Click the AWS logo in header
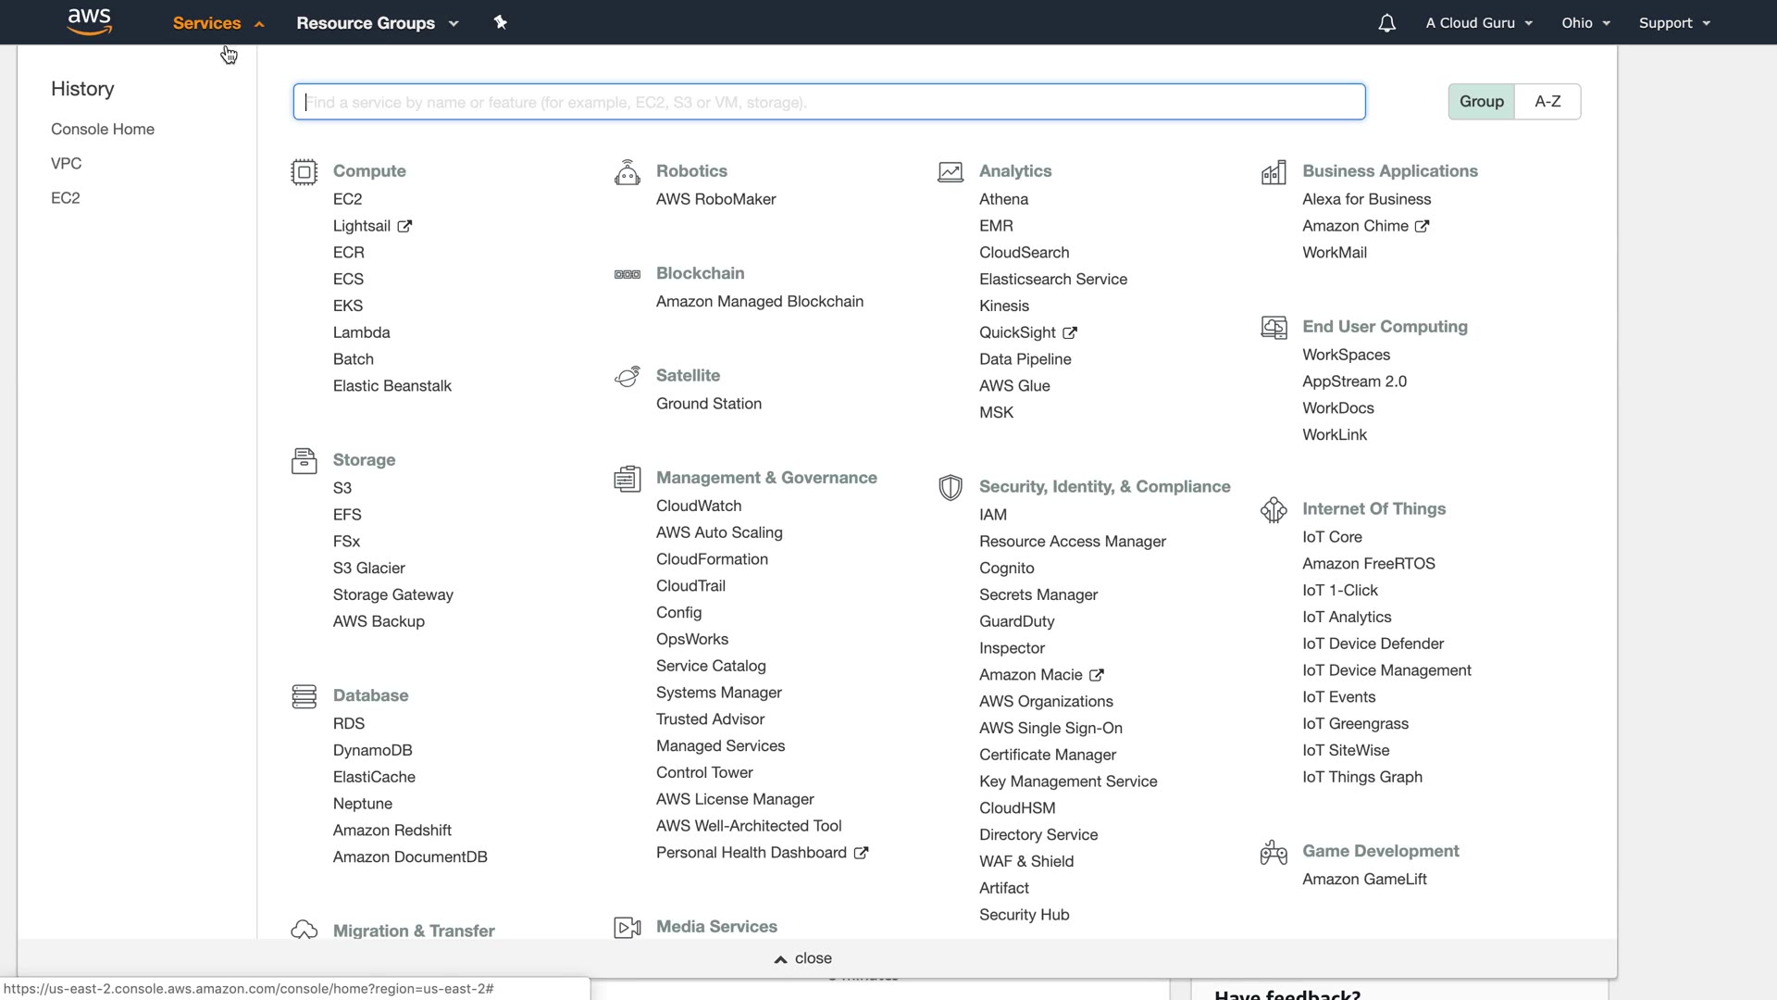The image size is (1777, 1000). coord(90,22)
